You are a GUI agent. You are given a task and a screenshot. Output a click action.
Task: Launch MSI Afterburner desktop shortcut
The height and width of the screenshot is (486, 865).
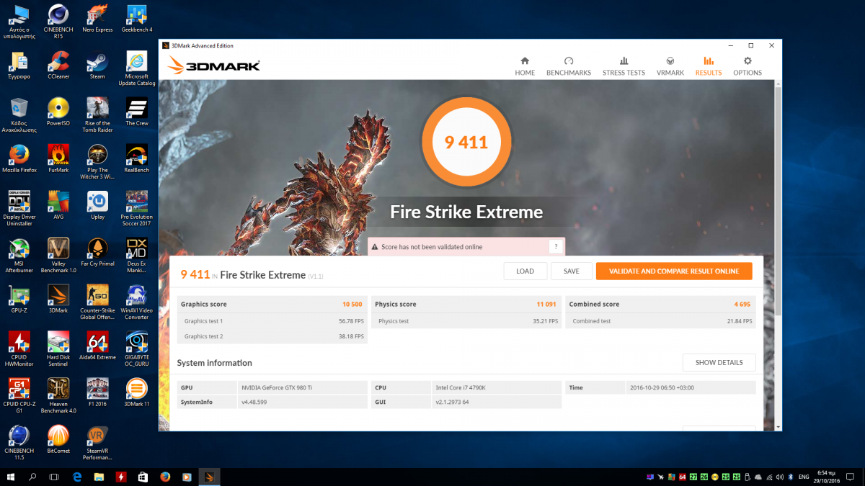click(19, 256)
